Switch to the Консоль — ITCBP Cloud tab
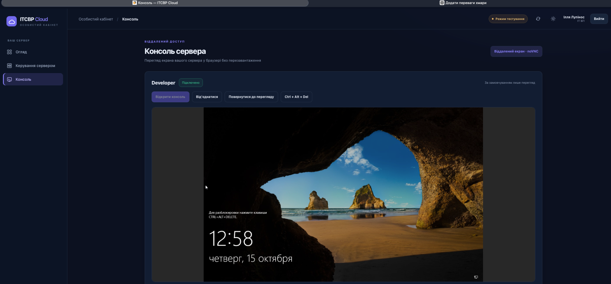The width and height of the screenshot is (611, 284). [x=155, y=3]
